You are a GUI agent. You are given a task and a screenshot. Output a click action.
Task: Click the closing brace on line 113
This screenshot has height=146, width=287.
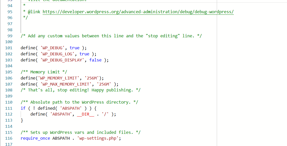pos(22,120)
